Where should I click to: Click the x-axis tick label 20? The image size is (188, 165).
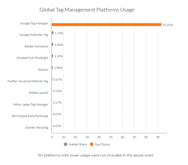click(x=75, y=137)
